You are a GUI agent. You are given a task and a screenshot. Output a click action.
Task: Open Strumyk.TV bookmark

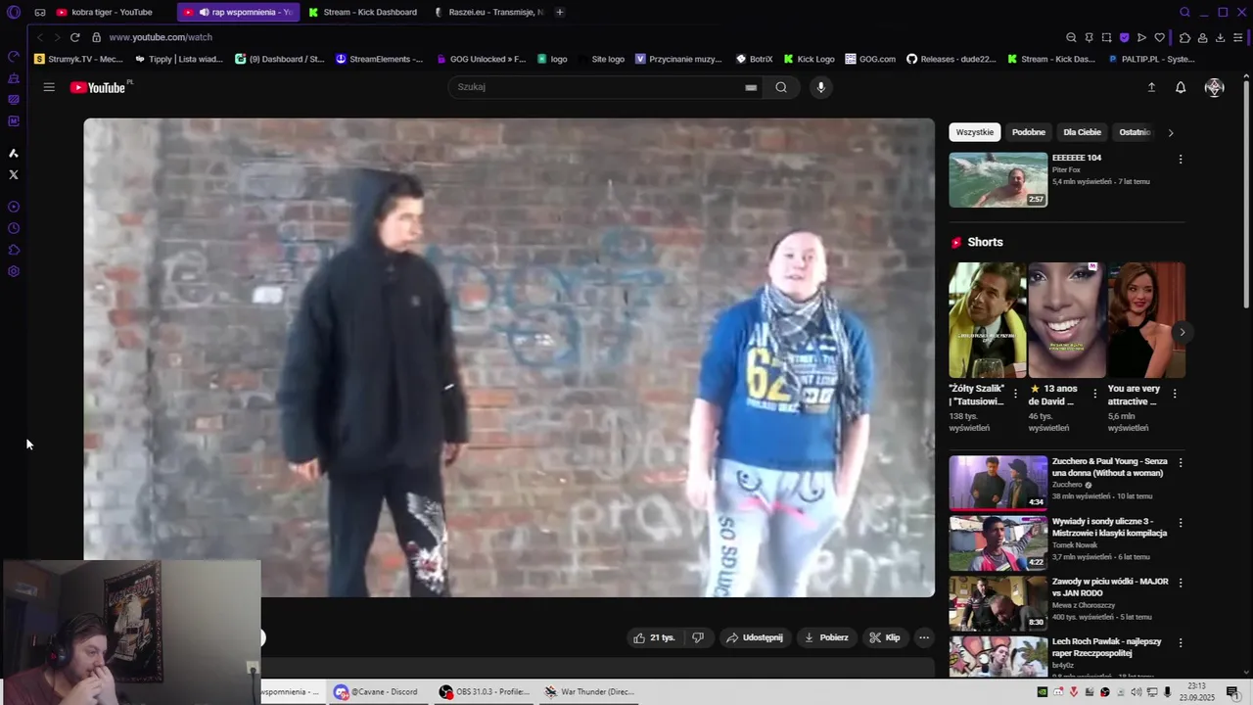[78, 59]
